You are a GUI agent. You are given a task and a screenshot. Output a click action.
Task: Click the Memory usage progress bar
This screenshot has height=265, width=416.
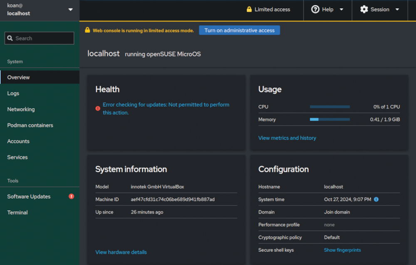click(x=329, y=119)
